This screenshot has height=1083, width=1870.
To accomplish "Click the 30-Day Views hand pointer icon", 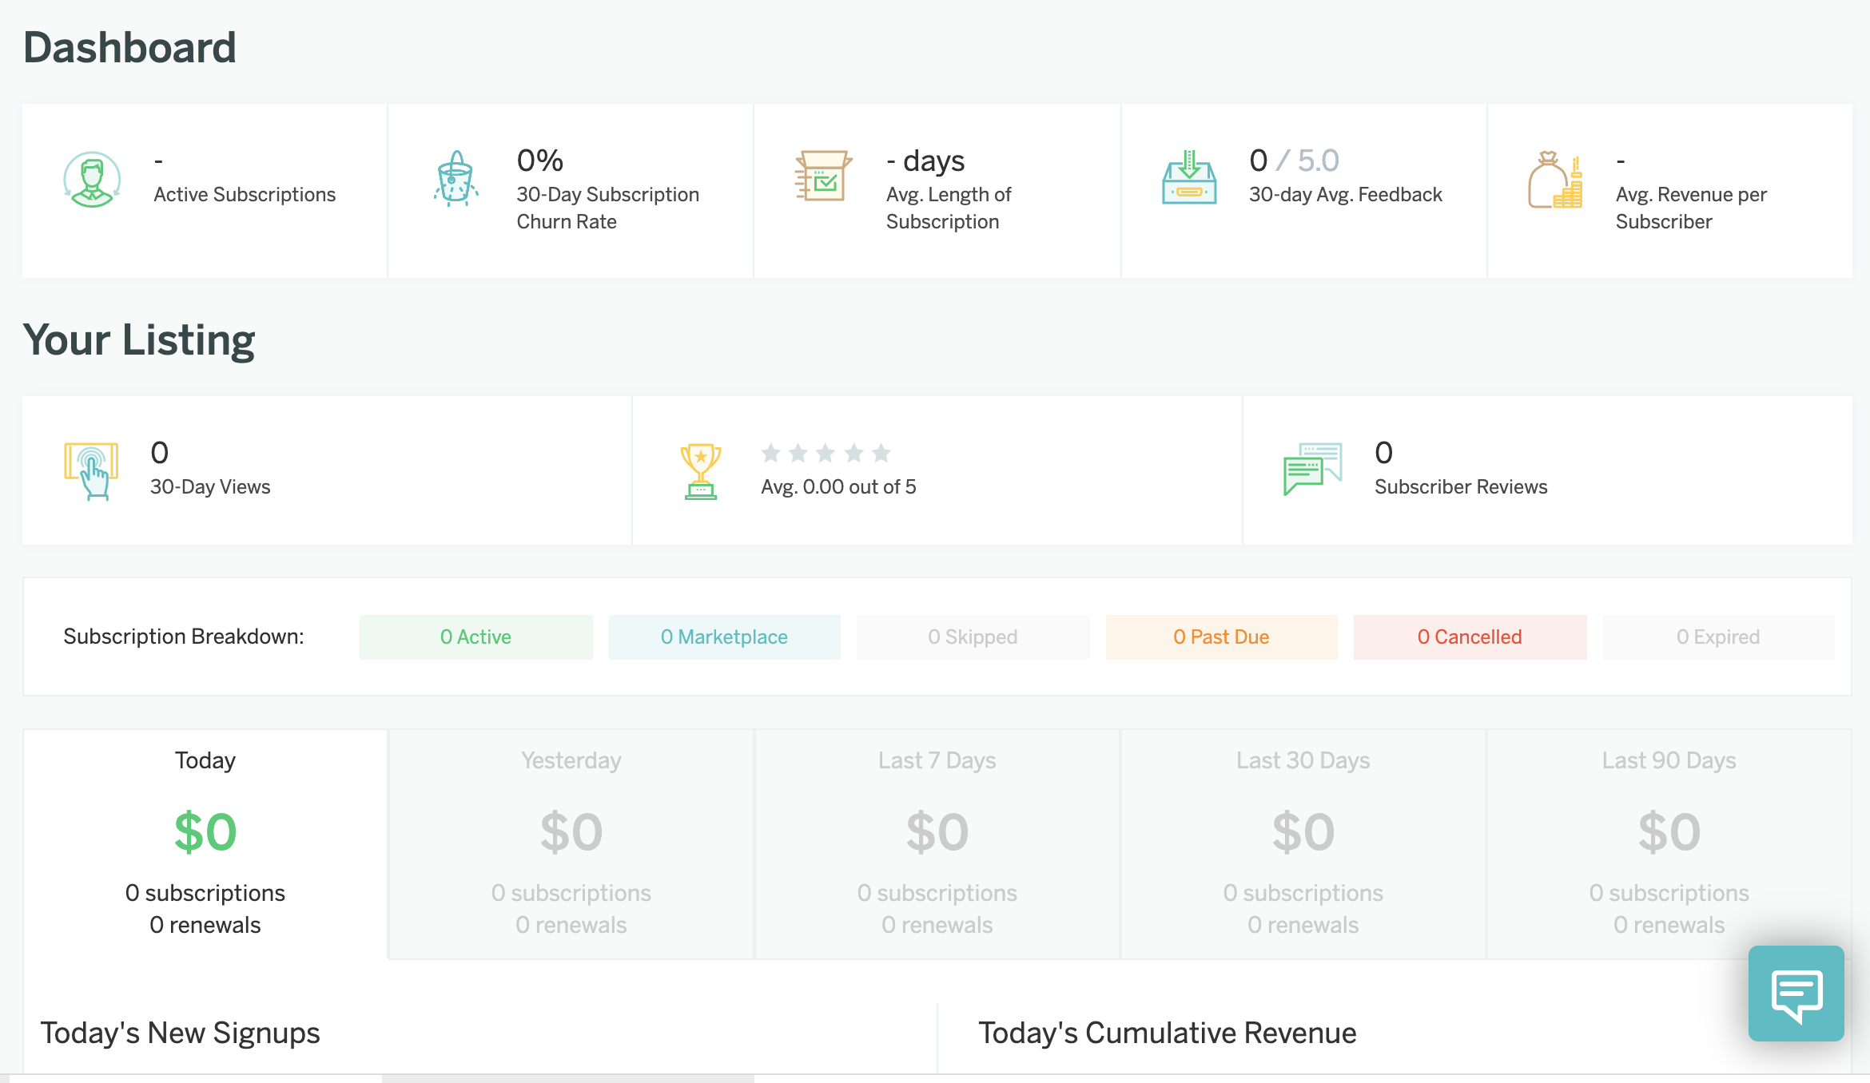I will pyautogui.click(x=91, y=471).
